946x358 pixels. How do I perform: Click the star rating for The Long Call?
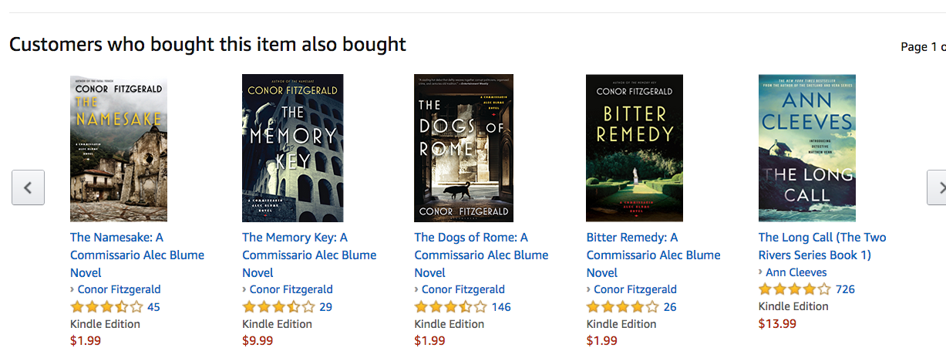[794, 289]
